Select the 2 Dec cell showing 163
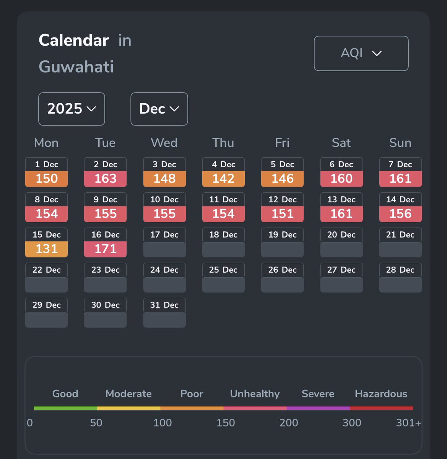Screen dimensions: 447x459 click(105, 172)
